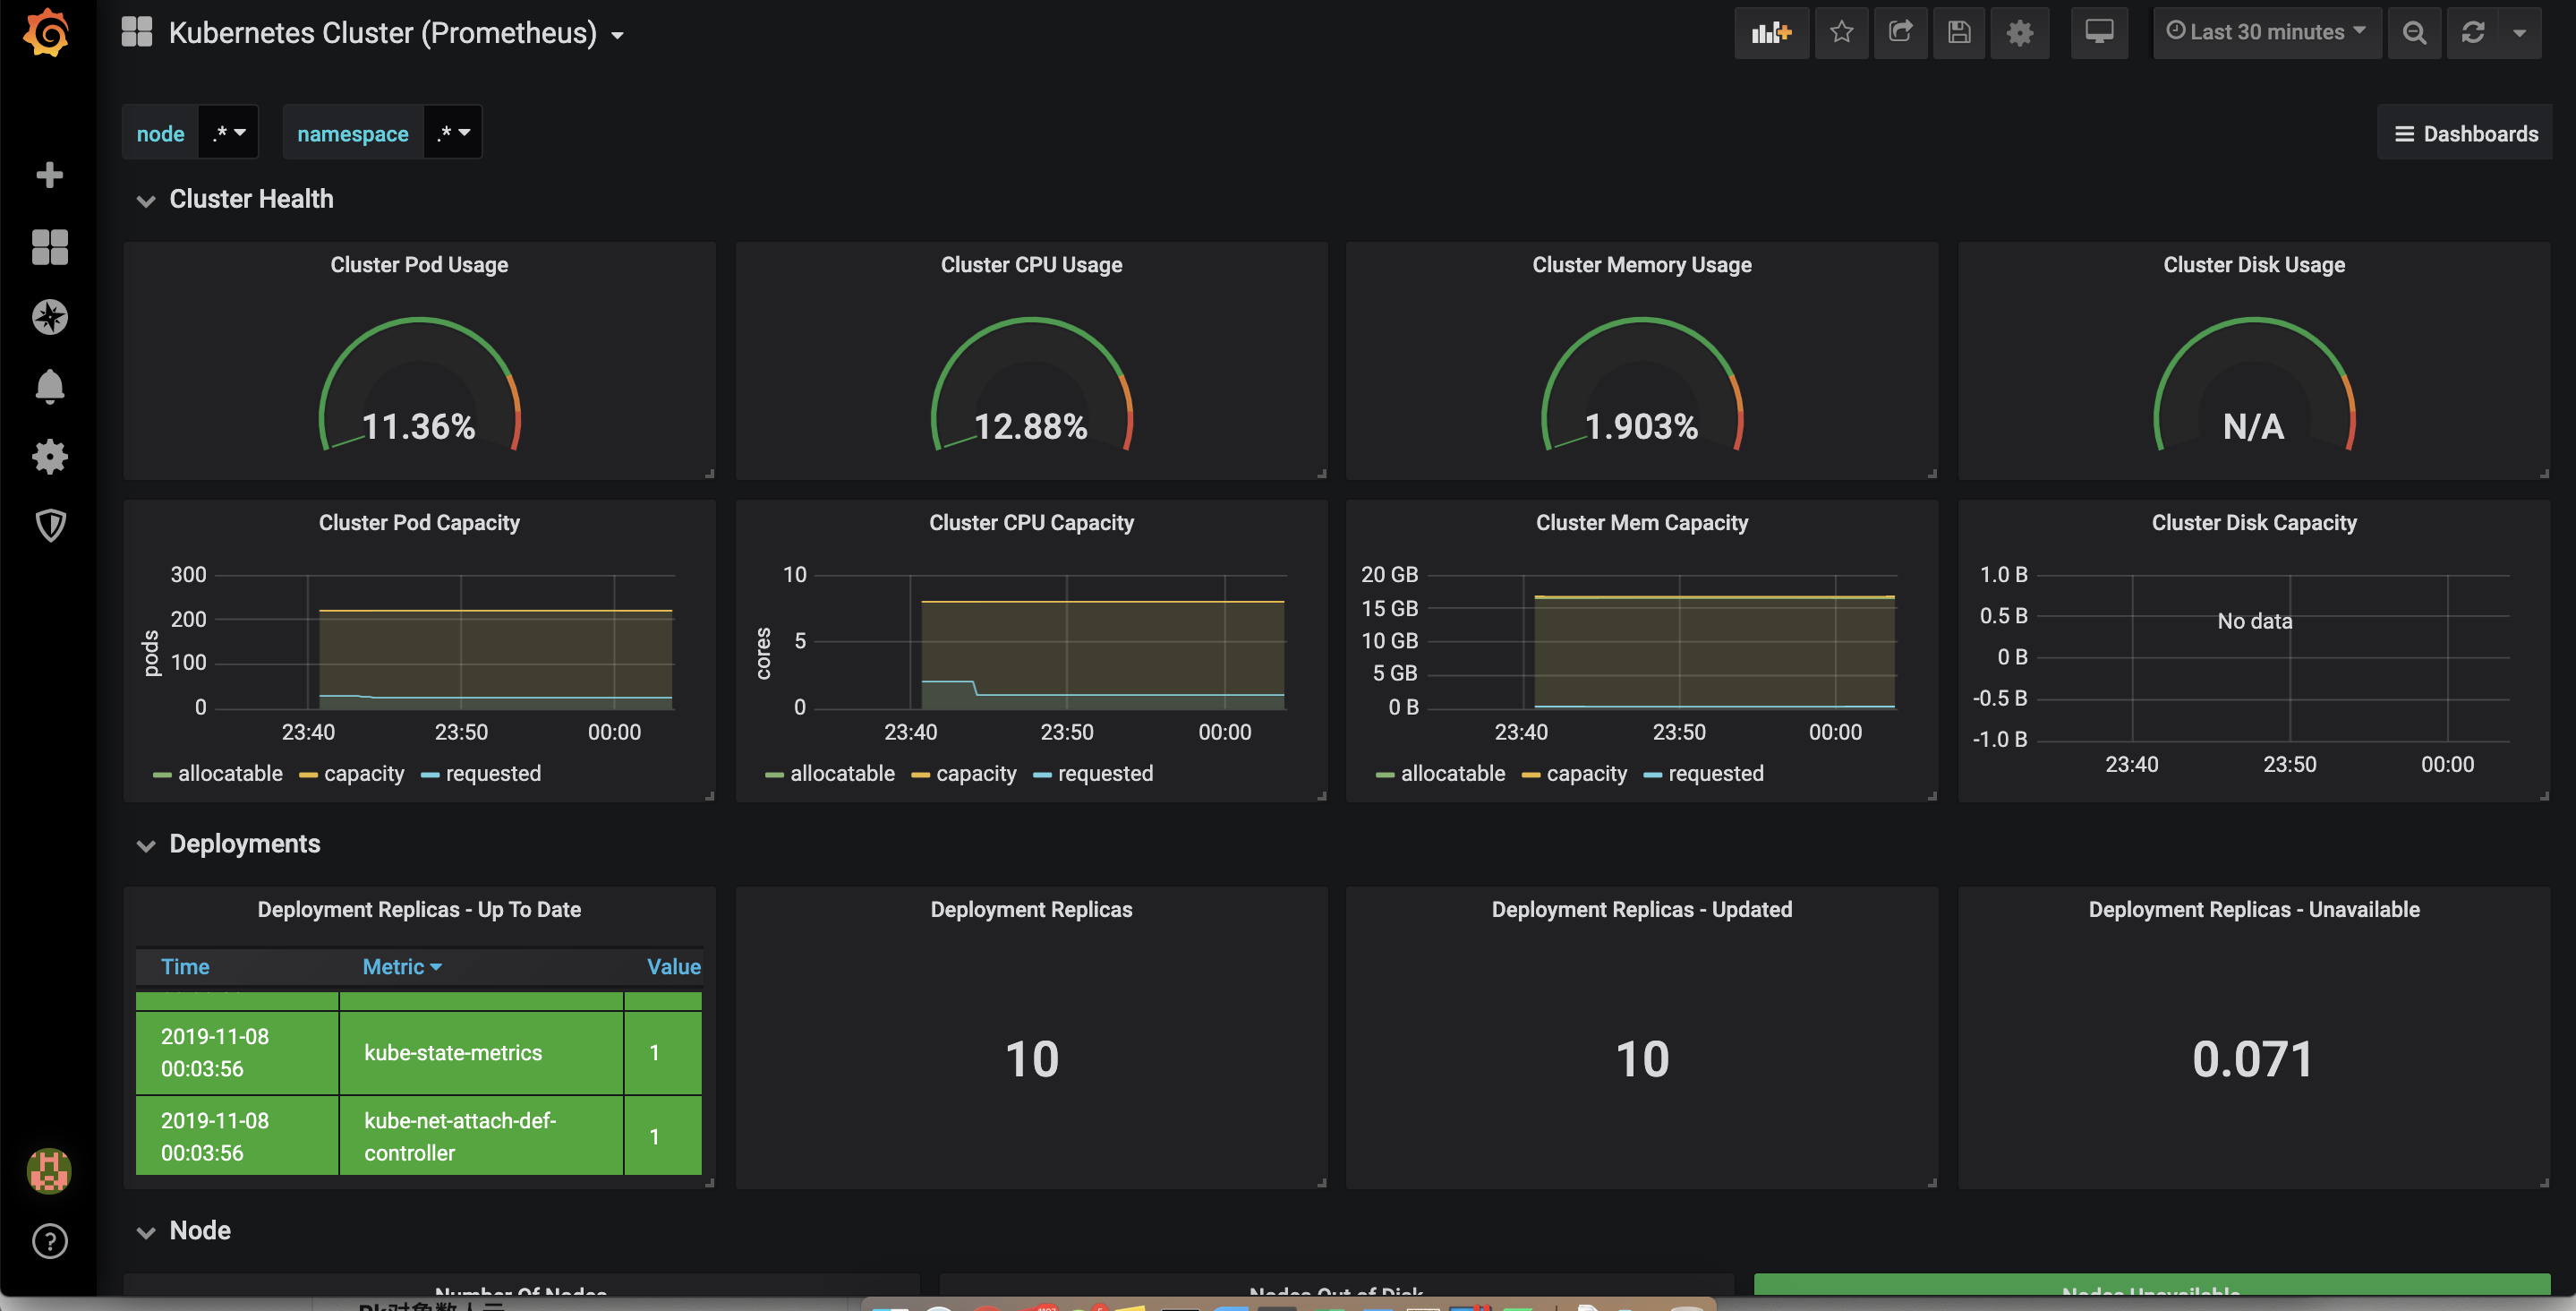This screenshot has width=2576, height=1311.
Task: Open the Create plus menu in sidebar
Action: click(x=49, y=176)
